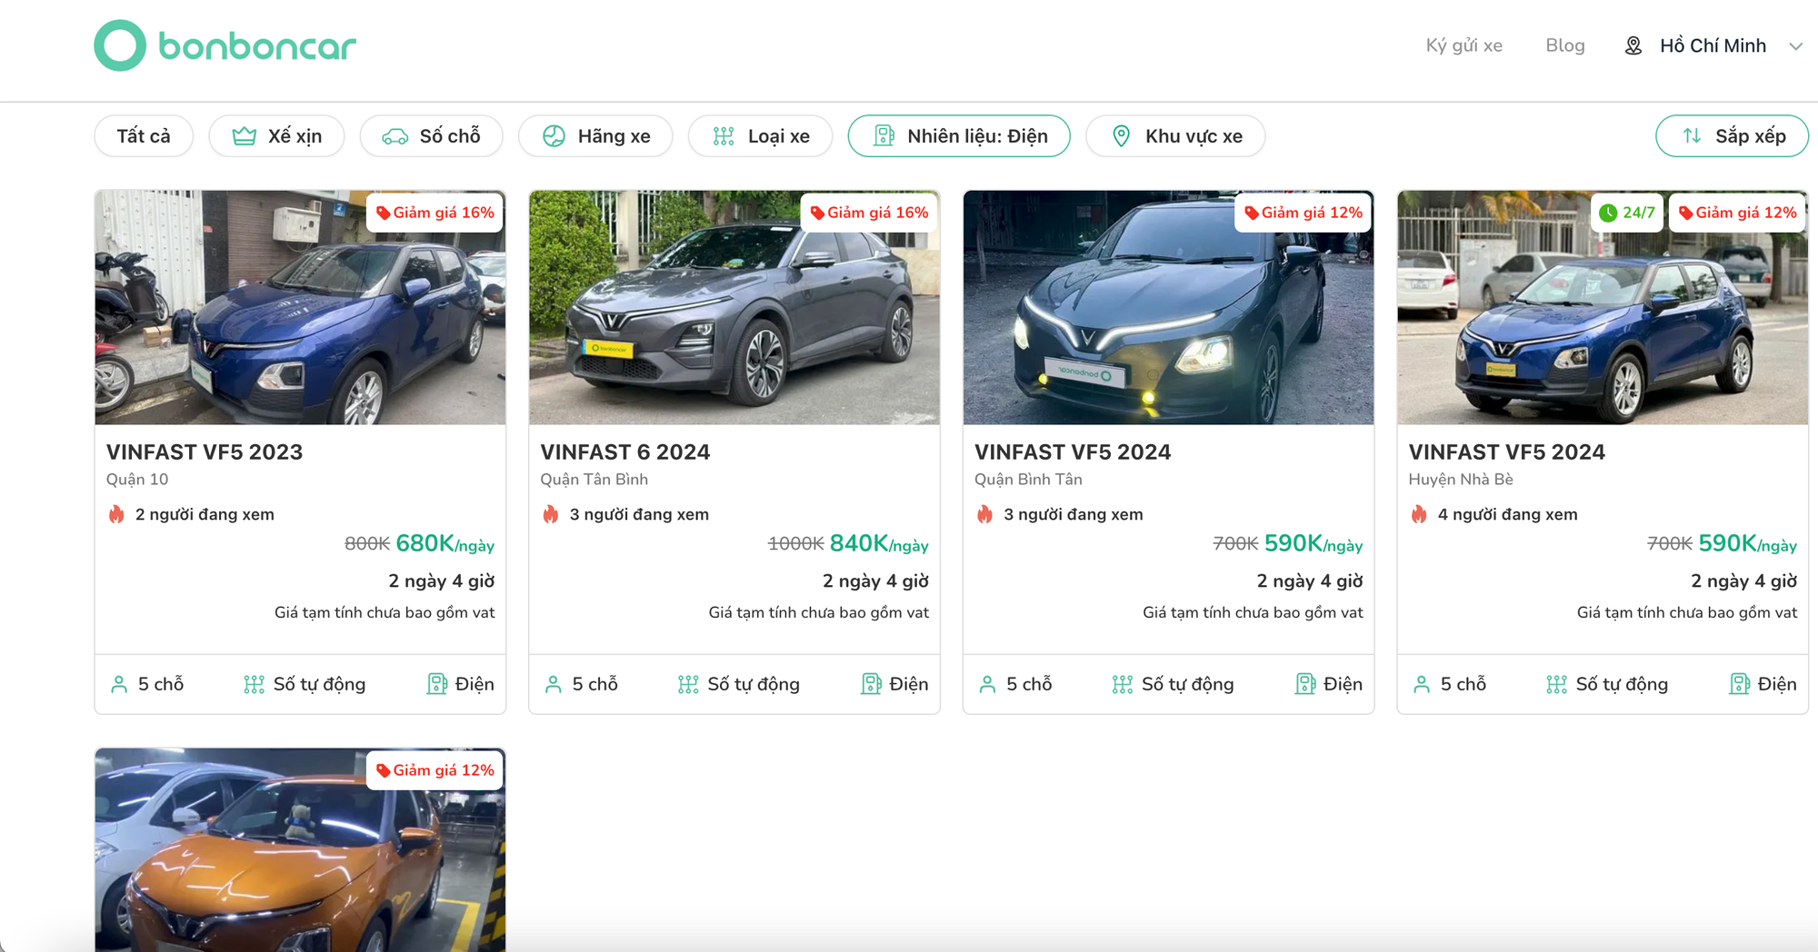Click the flame icon on VINFAST 6 card
Viewport: 1818px width, 952px height.
pos(551,514)
